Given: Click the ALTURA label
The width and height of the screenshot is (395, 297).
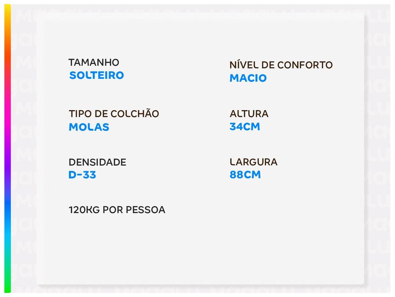Looking at the screenshot, I should click(x=249, y=114).
